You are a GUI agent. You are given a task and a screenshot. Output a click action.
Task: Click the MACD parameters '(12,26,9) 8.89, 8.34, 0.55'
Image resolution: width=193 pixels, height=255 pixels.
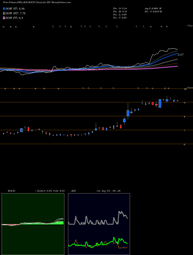pyautogui.click(x=50, y=191)
